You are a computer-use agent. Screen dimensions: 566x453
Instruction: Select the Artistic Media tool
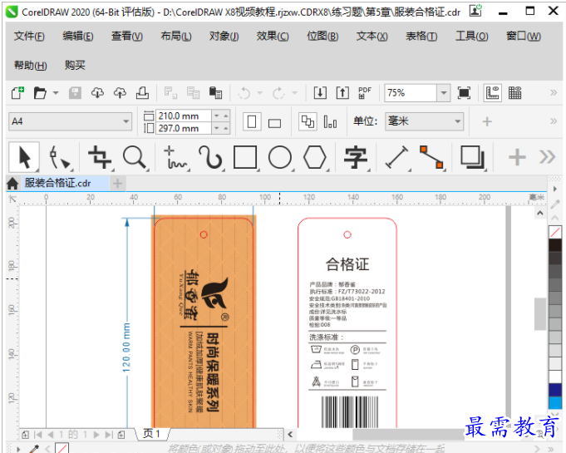click(210, 157)
